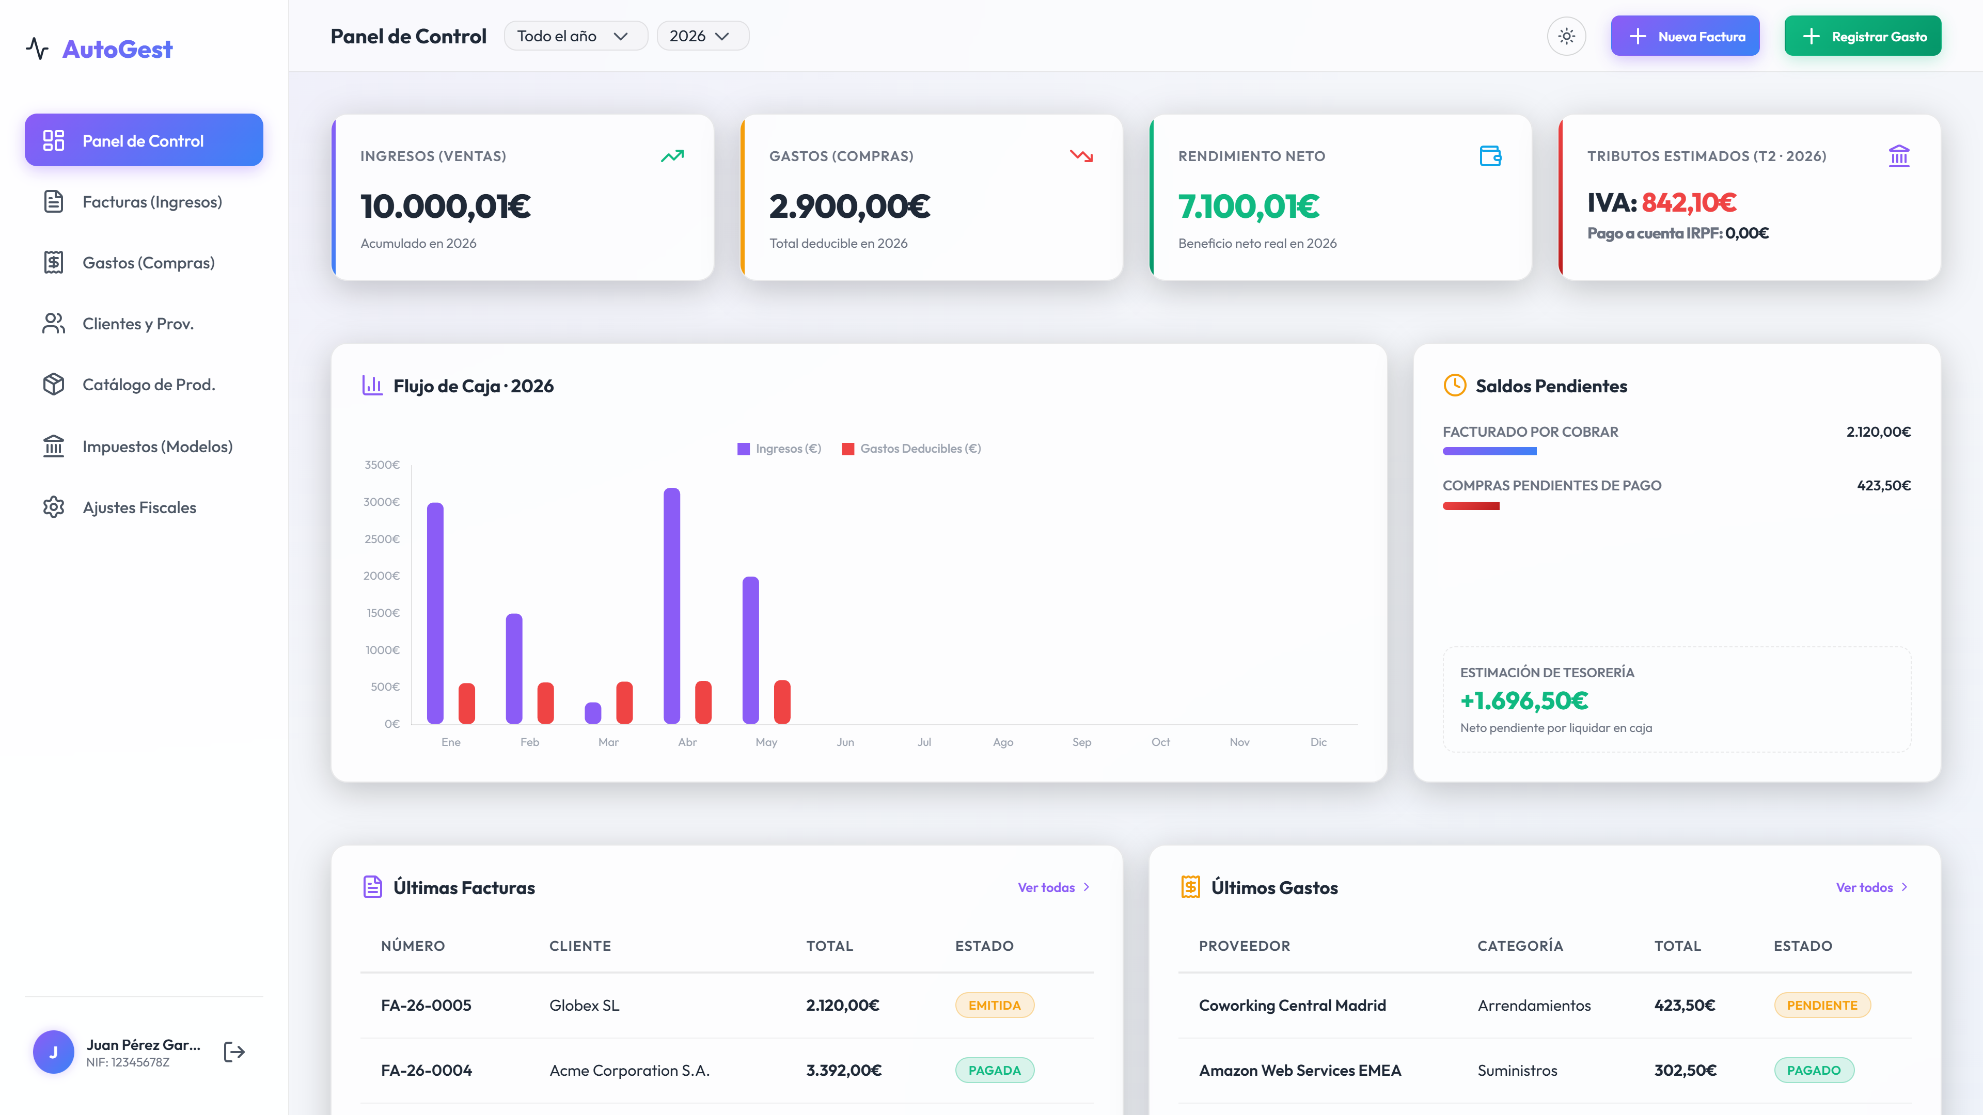Click the March red expenses bar
The image size is (1983, 1115).
pos(624,703)
